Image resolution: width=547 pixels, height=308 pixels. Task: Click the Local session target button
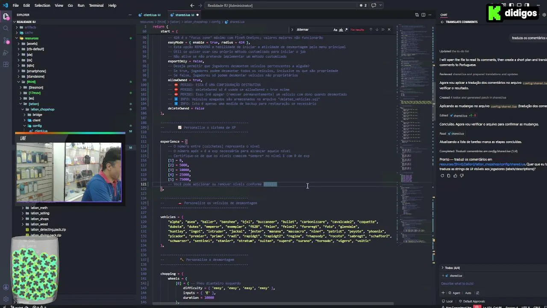[x=447, y=301]
